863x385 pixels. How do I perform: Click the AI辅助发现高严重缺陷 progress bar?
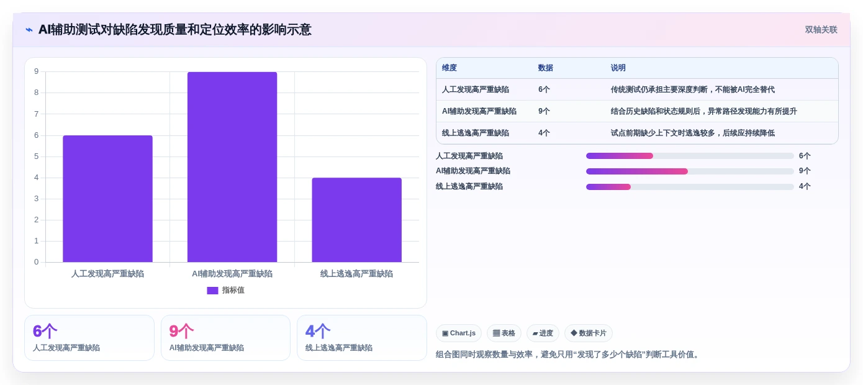pos(690,171)
